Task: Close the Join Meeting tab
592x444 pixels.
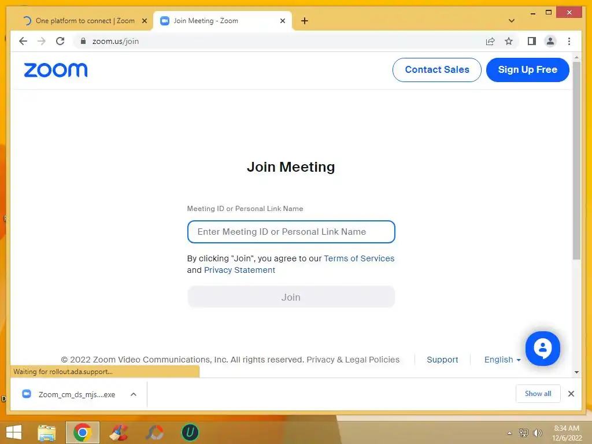Action: coord(282,21)
